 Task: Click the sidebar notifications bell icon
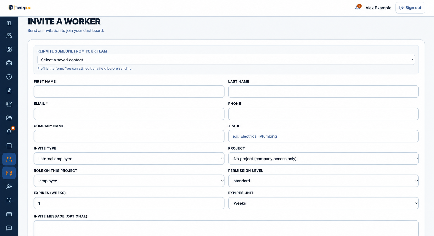[x=9, y=132]
